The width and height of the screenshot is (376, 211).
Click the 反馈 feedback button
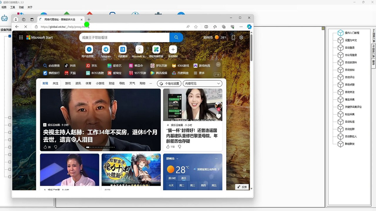pyautogui.click(x=242, y=187)
